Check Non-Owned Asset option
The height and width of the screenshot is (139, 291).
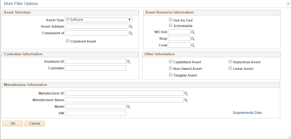171,68
